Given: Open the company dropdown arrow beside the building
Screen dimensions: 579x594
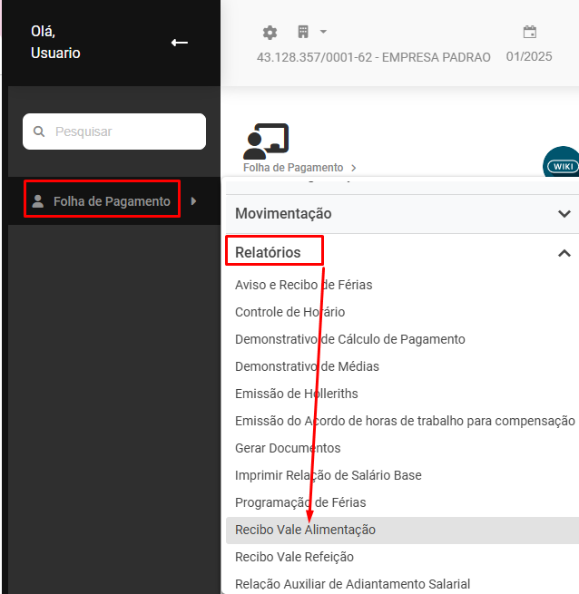Looking at the screenshot, I should [323, 32].
